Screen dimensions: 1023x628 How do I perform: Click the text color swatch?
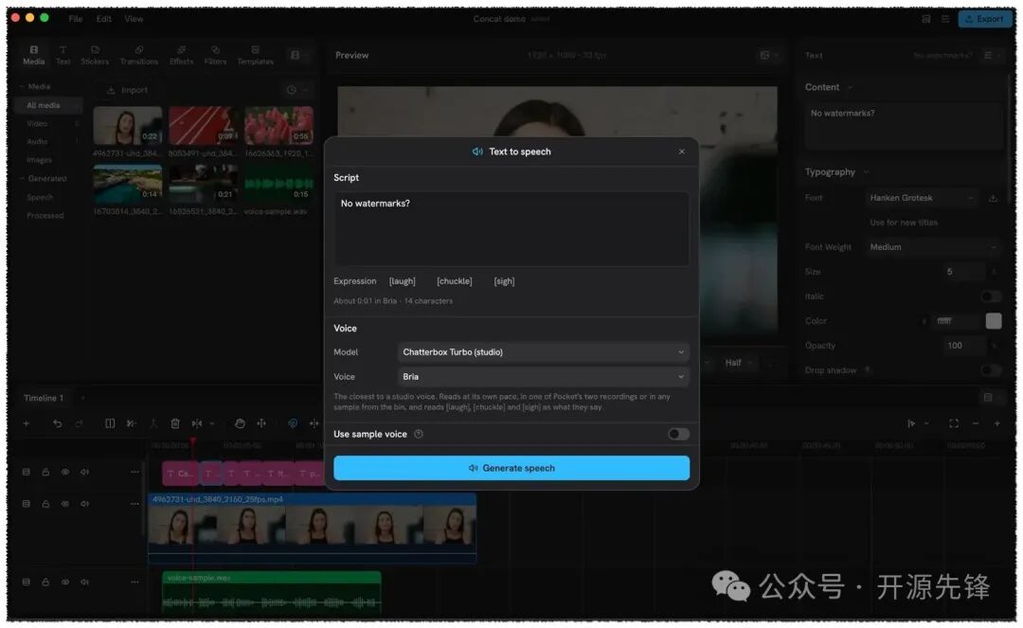pos(993,321)
